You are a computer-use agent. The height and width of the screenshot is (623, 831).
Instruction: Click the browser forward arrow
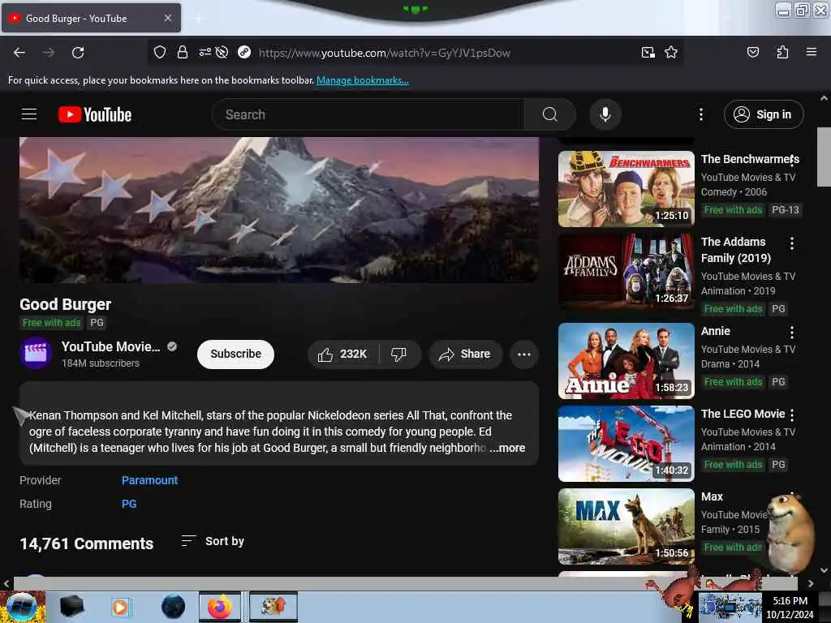click(x=49, y=53)
